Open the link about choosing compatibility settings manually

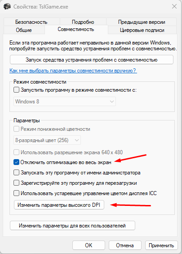(x=73, y=71)
